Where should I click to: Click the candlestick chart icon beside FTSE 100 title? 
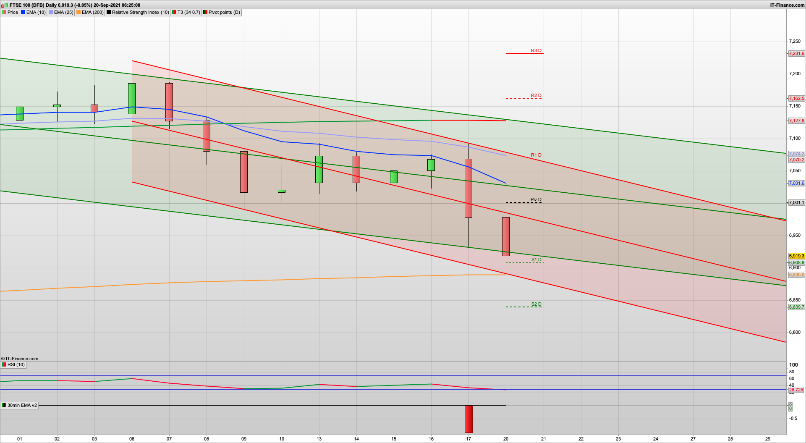pos(4,5)
